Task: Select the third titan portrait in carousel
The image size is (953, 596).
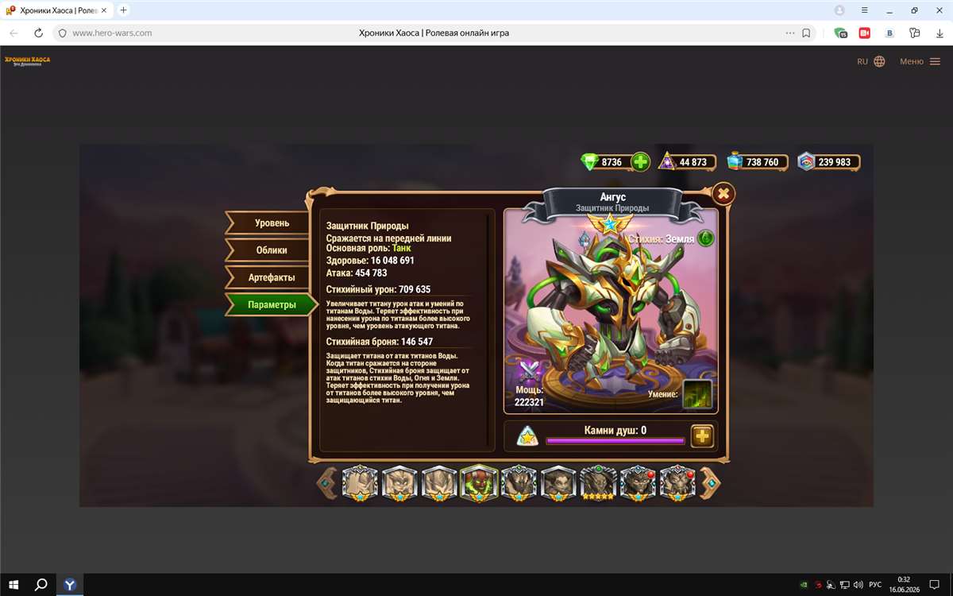Action: pyautogui.click(x=440, y=483)
